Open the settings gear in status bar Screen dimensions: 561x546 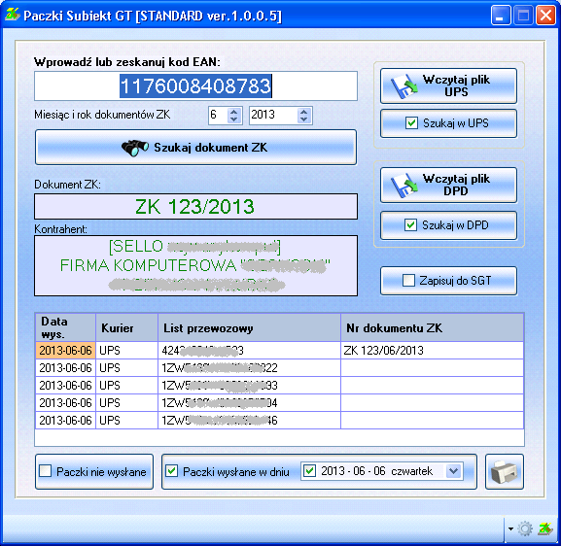pos(525,529)
